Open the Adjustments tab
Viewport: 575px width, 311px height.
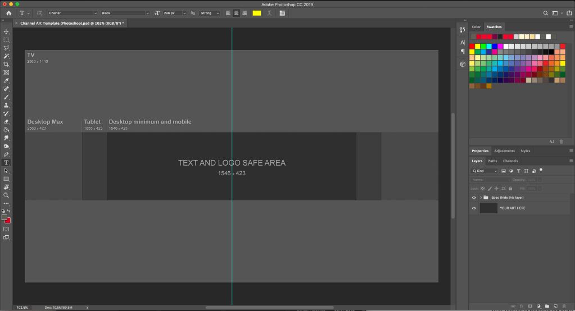(x=504, y=151)
